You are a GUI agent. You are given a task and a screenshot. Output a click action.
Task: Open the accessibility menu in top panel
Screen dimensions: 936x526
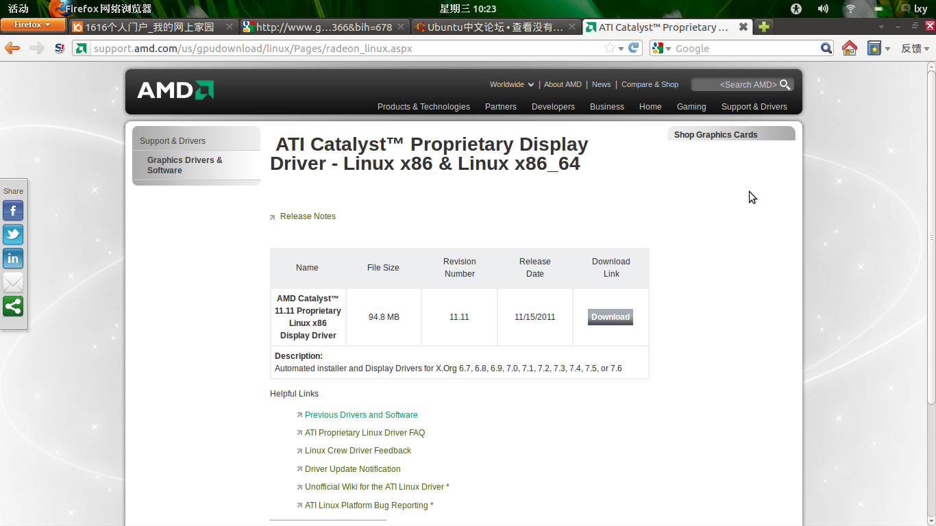pyautogui.click(x=796, y=9)
